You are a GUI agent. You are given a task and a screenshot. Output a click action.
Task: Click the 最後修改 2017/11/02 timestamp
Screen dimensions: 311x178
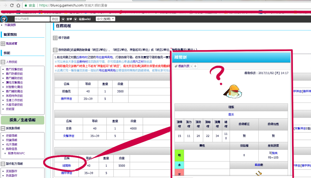[x=266, y=73]
